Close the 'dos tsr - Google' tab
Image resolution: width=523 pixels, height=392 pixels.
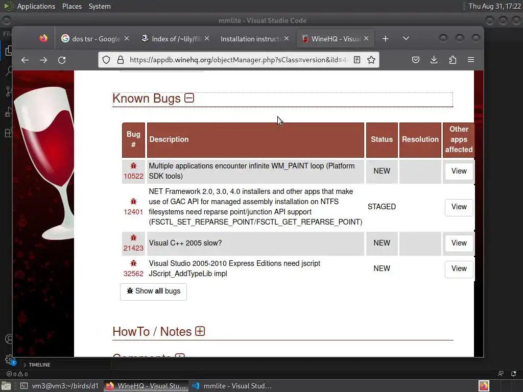127,39
